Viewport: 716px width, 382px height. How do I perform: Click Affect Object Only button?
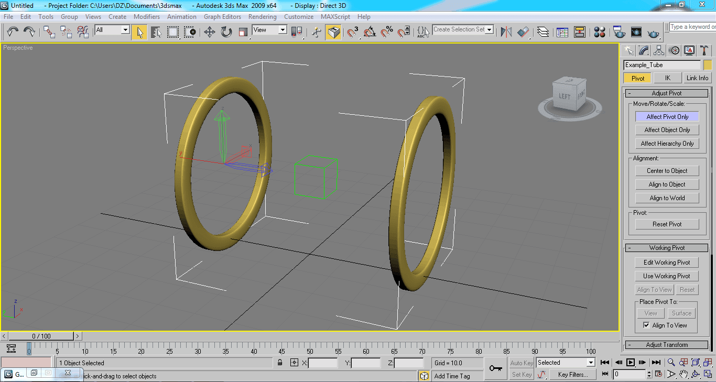click(x=667, y=130)
